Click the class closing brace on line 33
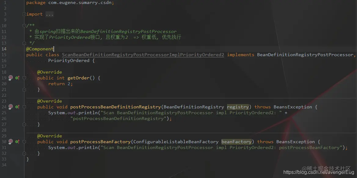The height and width of the screenshot is (178, 357). point(28,159)
